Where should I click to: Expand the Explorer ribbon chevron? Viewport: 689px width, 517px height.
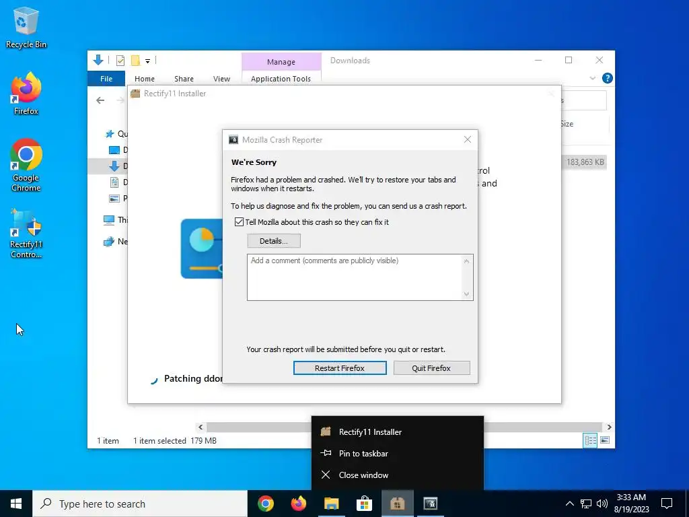pos(592,78)
